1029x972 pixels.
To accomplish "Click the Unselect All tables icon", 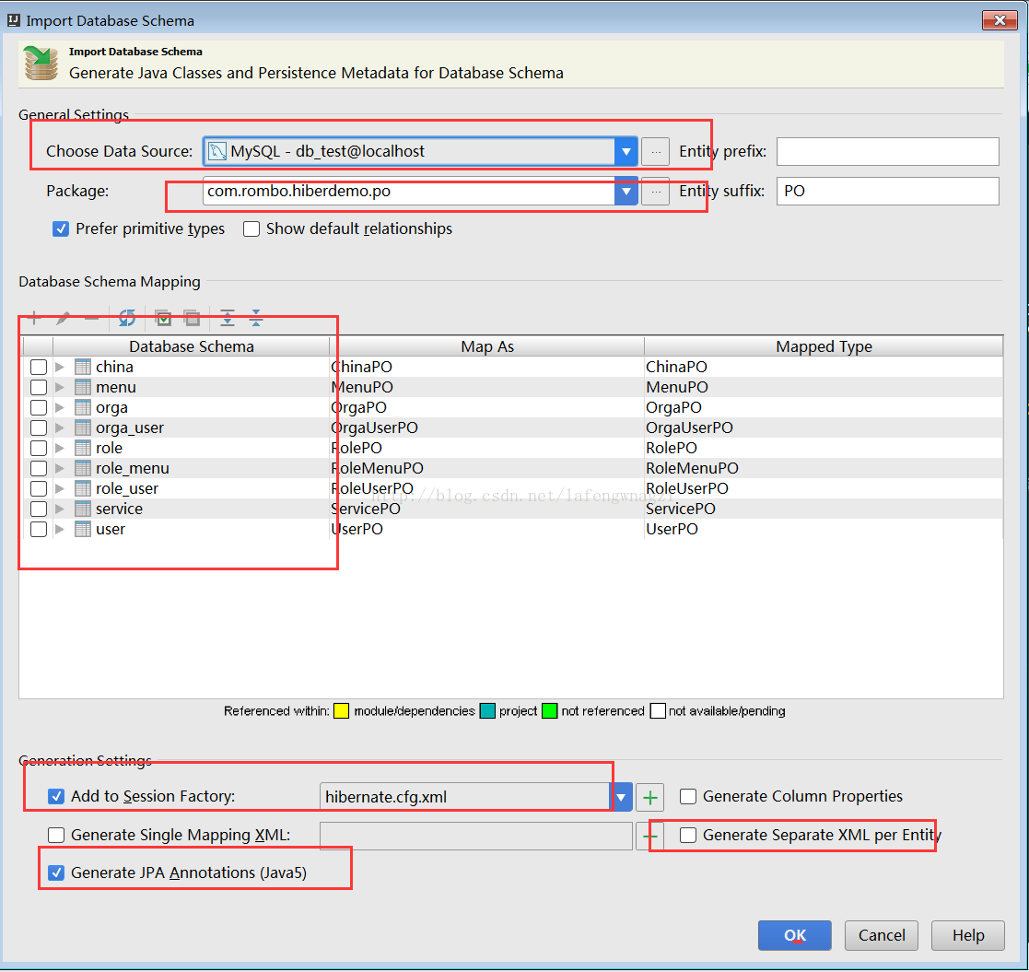I will pos(192,319).
